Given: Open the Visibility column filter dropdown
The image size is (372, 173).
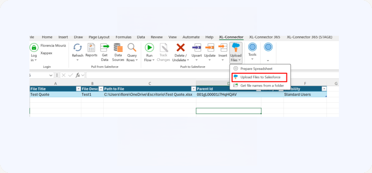Looking at the screenshot, I should (x=324, y=89).
